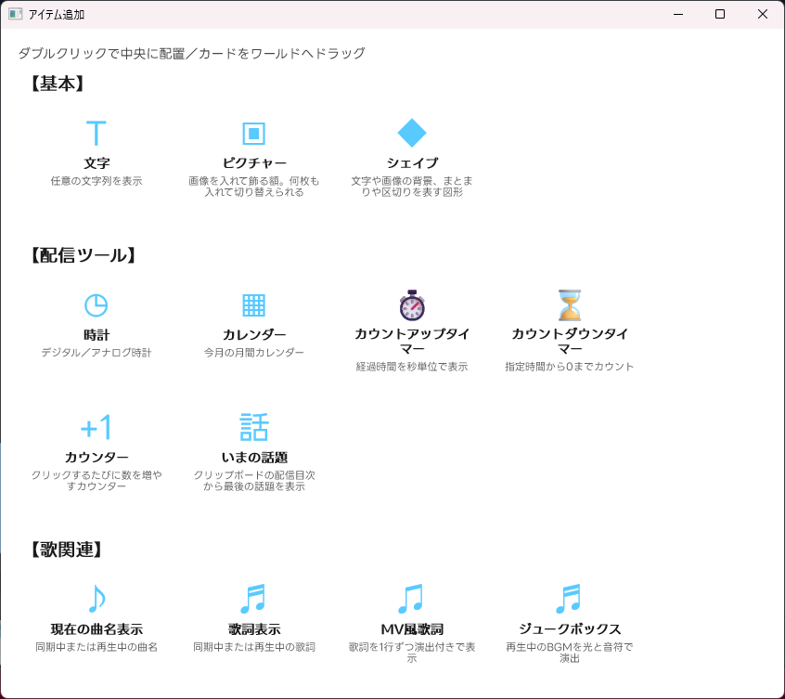The width and height of the screenshot is (785, 699).
Task: Click the 【歌関連】 section heading
Action: coord(66,550)
